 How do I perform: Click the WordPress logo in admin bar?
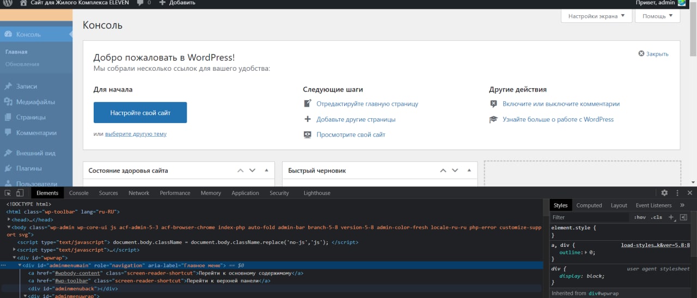coord(8,3)
